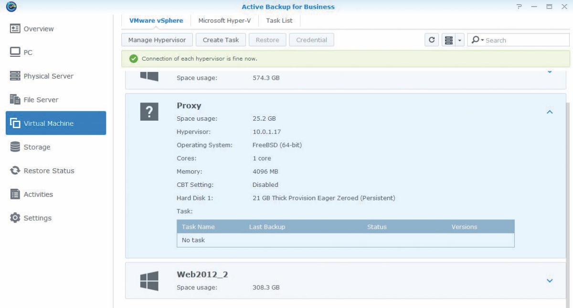This screenshot has height=308, width=573.
Task: Click the Windows logo beside Web2012_2
Action: pyautogui.click(x=149, y=281)
